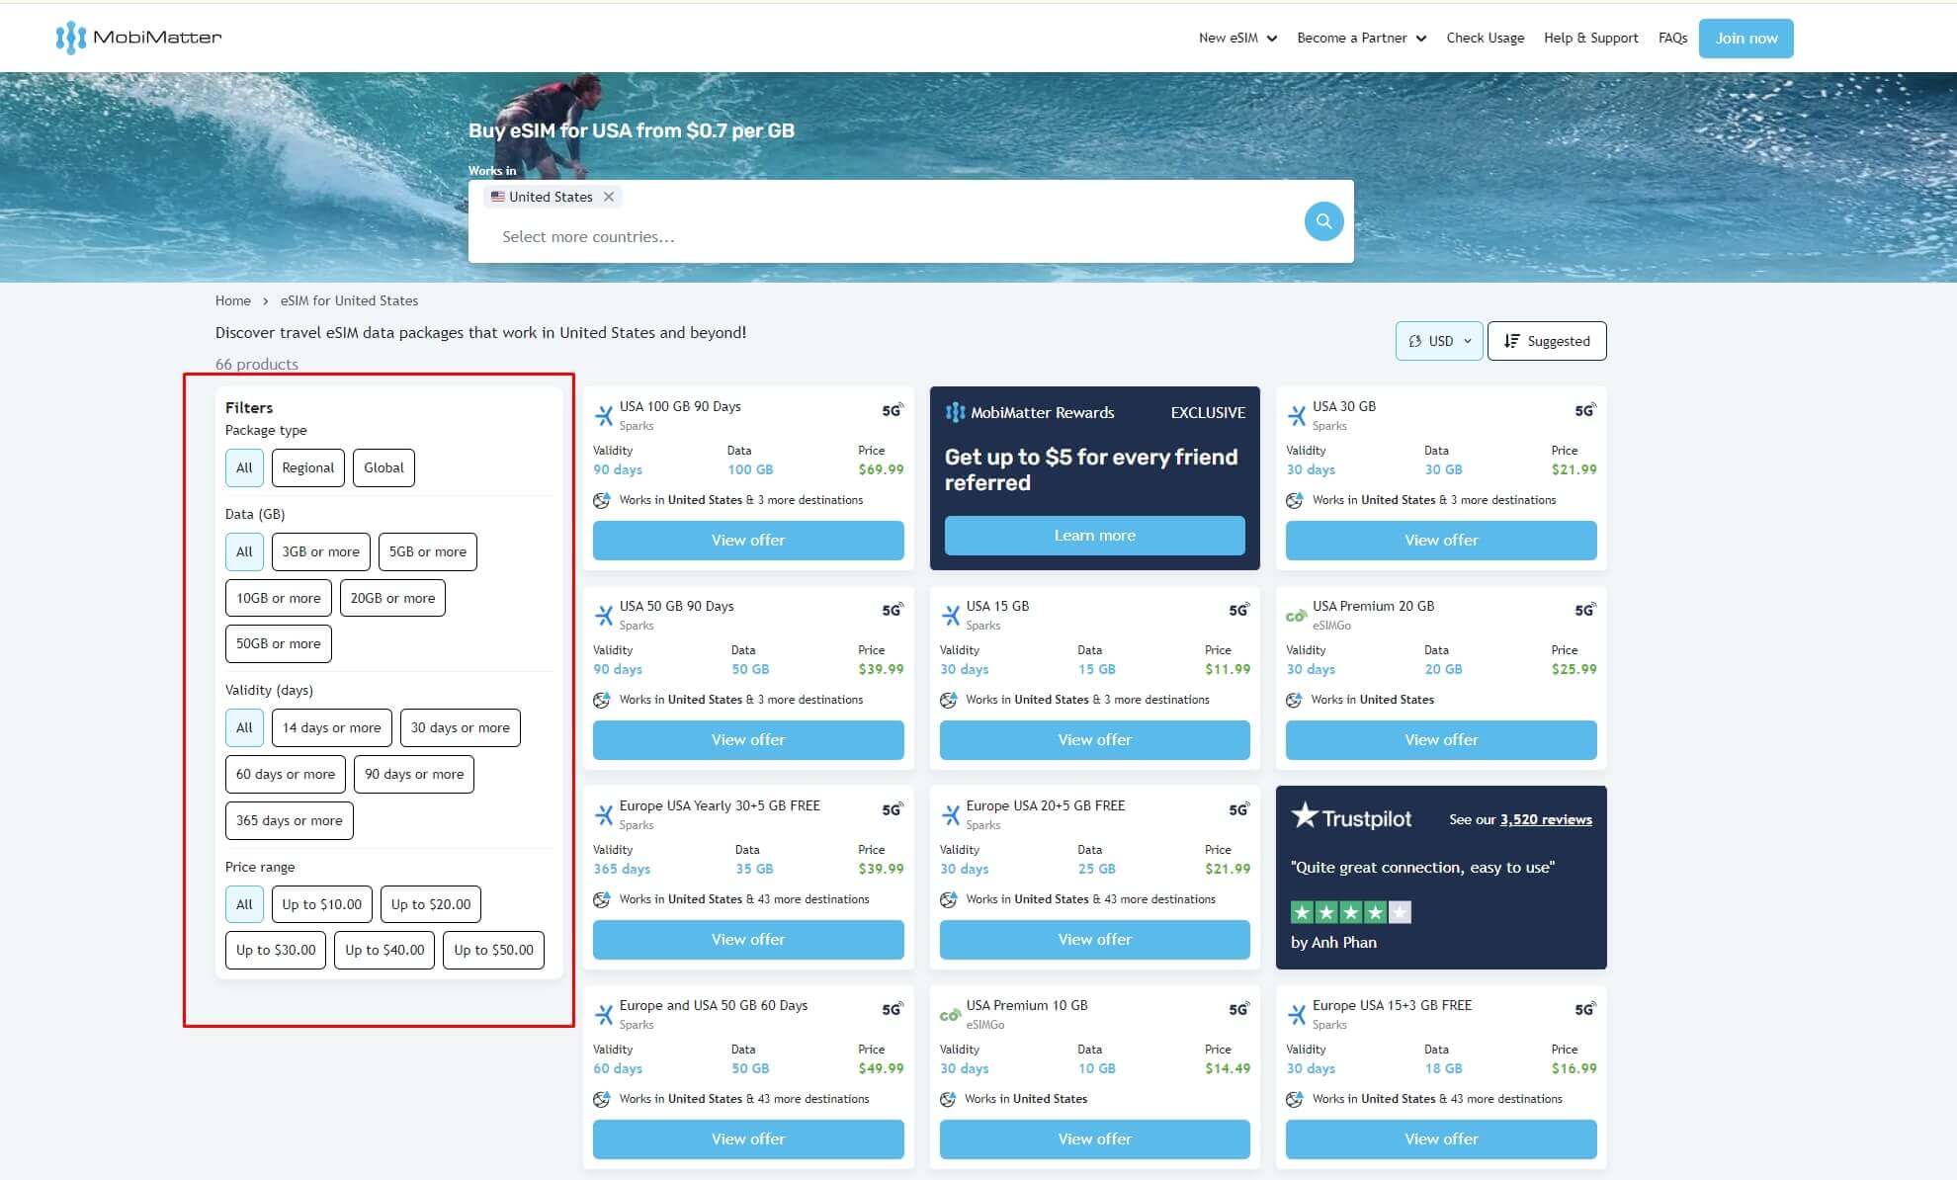This screenshot has width=1957, height=1180.
Task: Open the USD currency selector
Action: 1438,340
